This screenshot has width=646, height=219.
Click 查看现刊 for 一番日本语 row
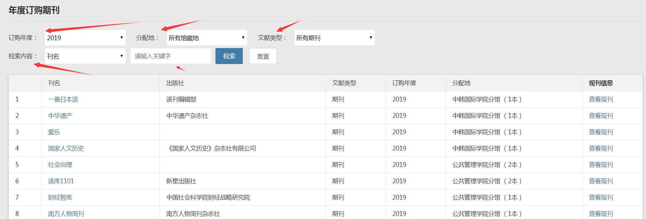601,99
